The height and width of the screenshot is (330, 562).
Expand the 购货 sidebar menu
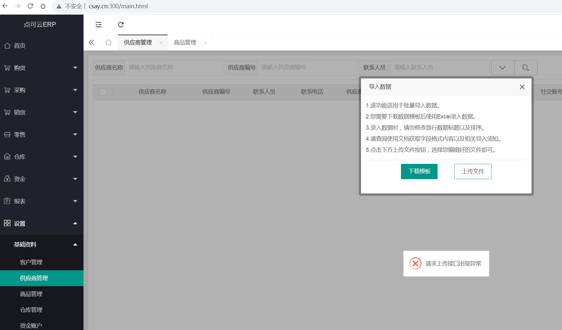[x=42, y=68]
